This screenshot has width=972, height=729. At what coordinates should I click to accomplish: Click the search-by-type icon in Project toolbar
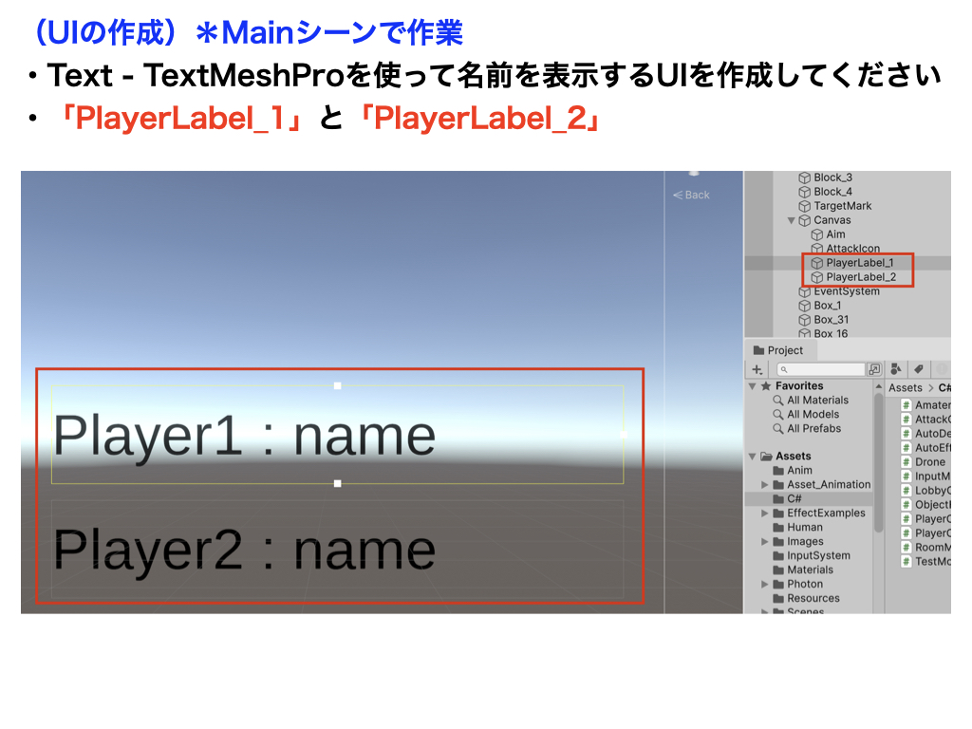tap(896, 369)
